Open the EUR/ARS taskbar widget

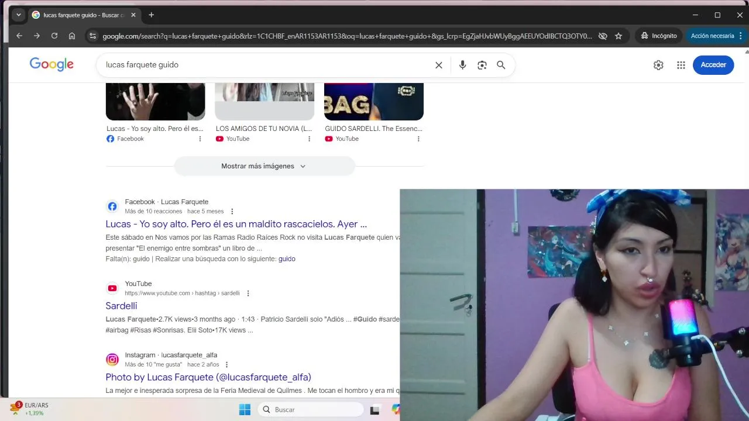click(x=29, y=409)
